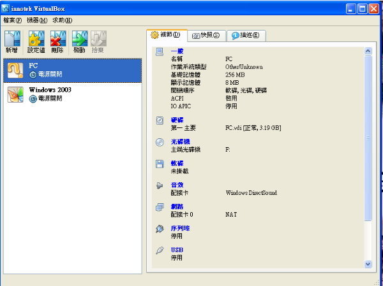Click the serial port section icon
The width and height of the screenshot is (383, 286).
coord(160,229)
